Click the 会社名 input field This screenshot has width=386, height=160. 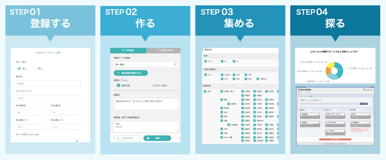48,83
